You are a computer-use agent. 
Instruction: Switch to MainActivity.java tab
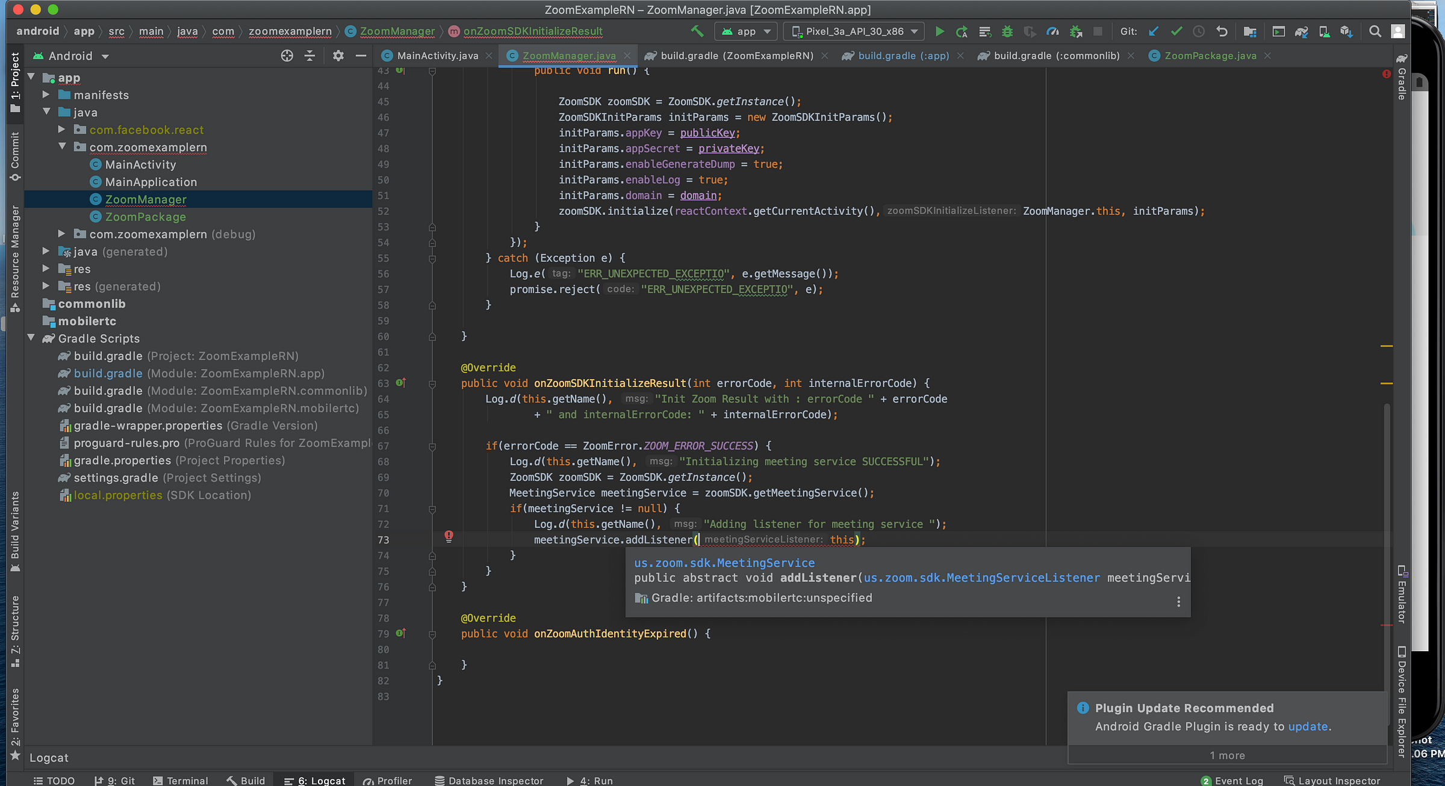437,55
